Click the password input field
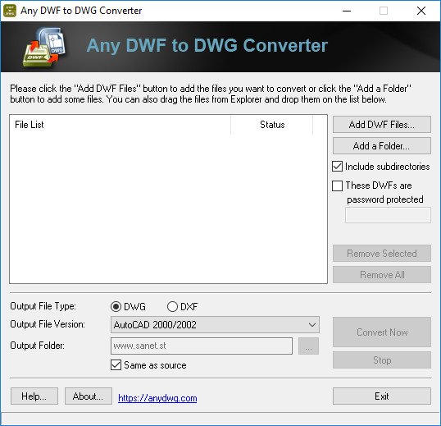This screenshot has width=441, height=426. (x=388, y=215)
